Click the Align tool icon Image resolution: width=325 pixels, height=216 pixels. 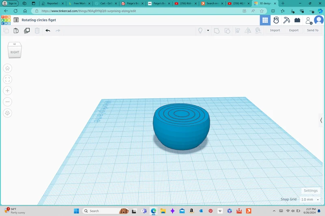click(238, 30)
